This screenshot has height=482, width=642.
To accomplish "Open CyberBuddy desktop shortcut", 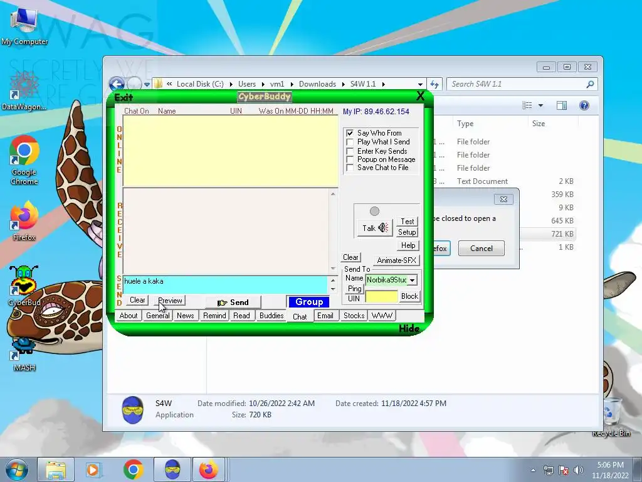I will point(24,286).
